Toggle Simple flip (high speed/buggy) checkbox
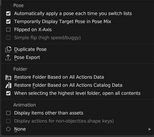This screenshot has height=137, width=154. 8,38
